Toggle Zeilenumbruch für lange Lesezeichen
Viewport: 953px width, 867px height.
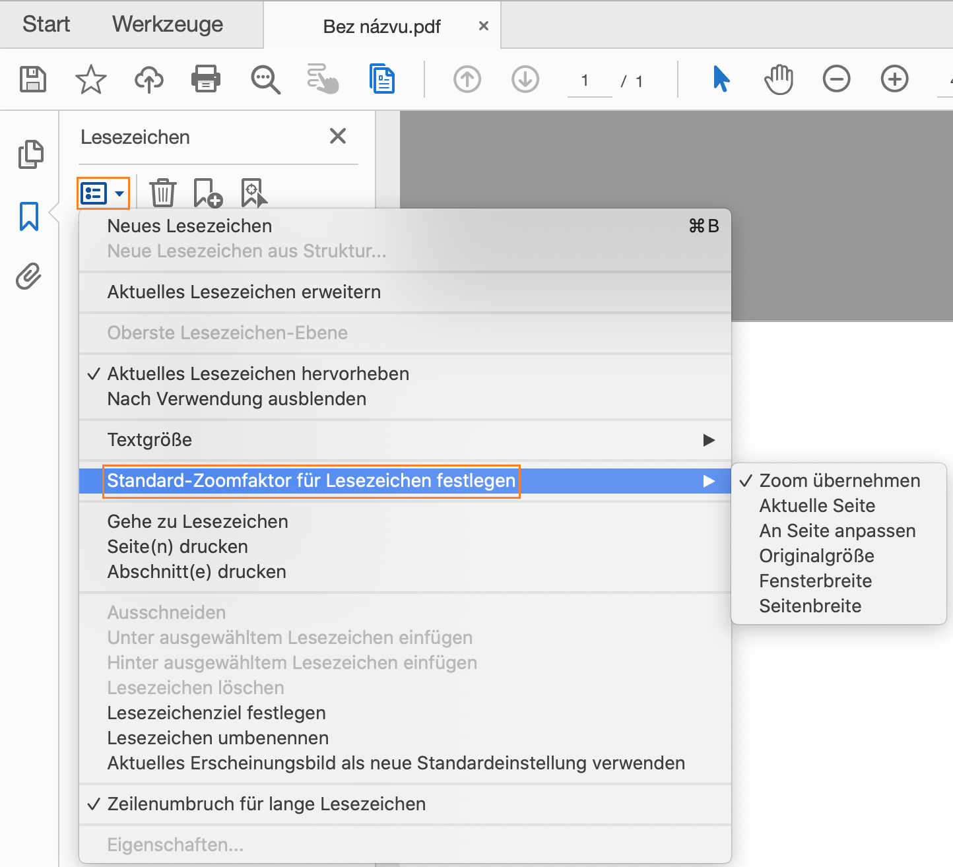[405, 804]
